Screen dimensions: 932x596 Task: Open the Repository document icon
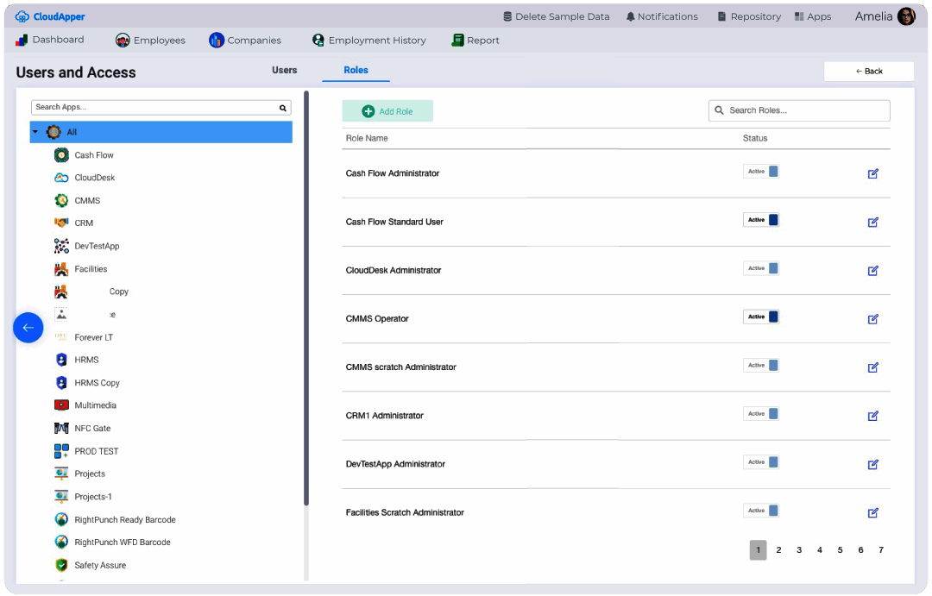click(721, 16)
